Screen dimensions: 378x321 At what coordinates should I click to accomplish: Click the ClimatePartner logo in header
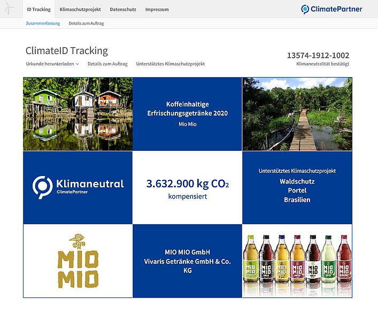(x=331, y=9)
